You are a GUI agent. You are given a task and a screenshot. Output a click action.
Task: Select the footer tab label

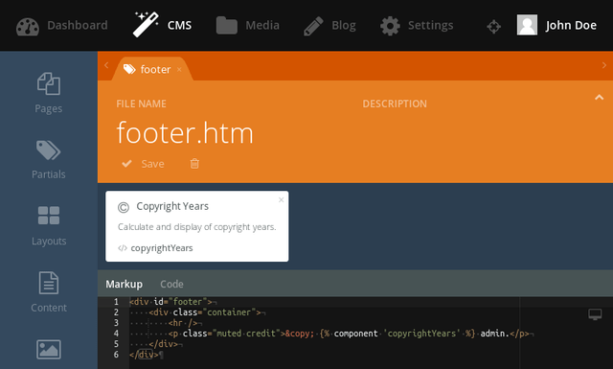[x=155, y=70]
